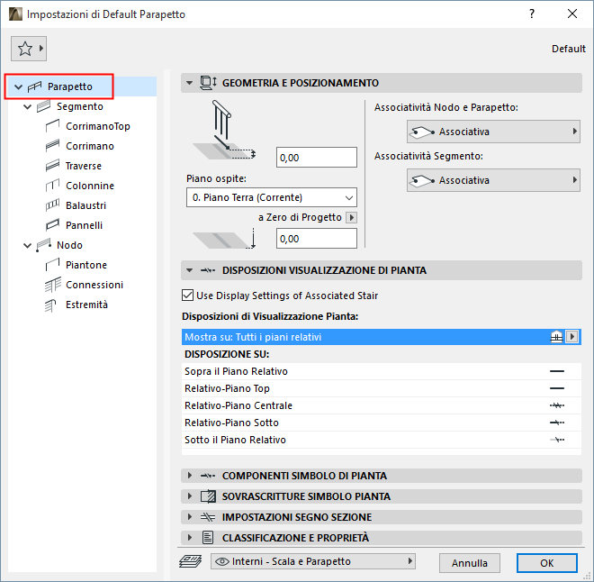Click the Segmento segment icon
Image resolution: width=594 pixels, height=582 pixels.
pos(43,106)
